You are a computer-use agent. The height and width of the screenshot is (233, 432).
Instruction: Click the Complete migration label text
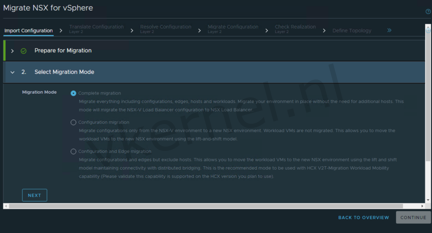tap(100, 93)
